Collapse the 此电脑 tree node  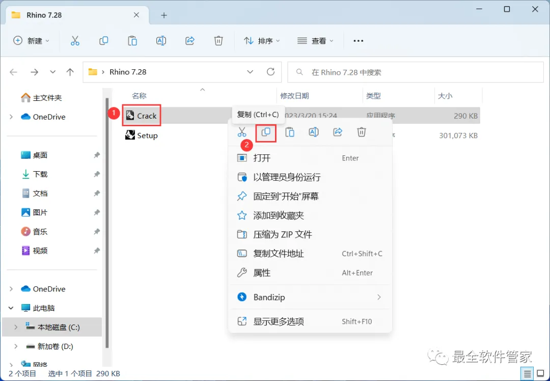tap(11, 308)
